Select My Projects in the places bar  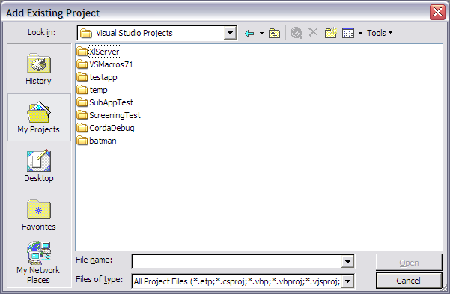click(39, 117)
